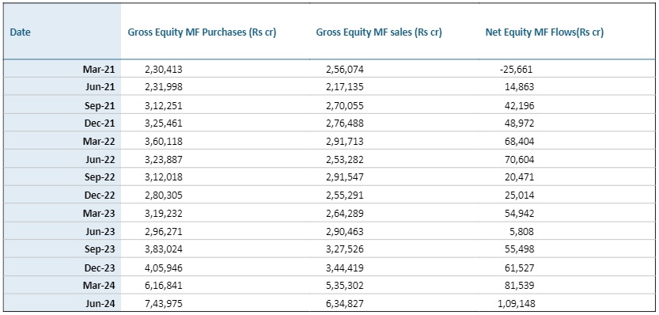Click purchases value 3,25,461
Viewport: 659px width, 315px height.
164,123
